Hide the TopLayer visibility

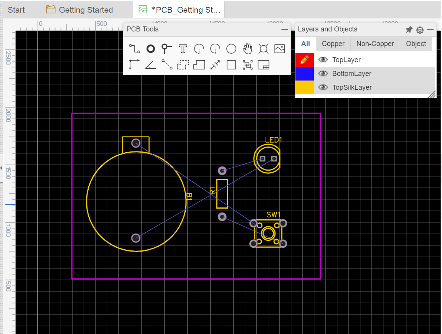tap(323, 60)
